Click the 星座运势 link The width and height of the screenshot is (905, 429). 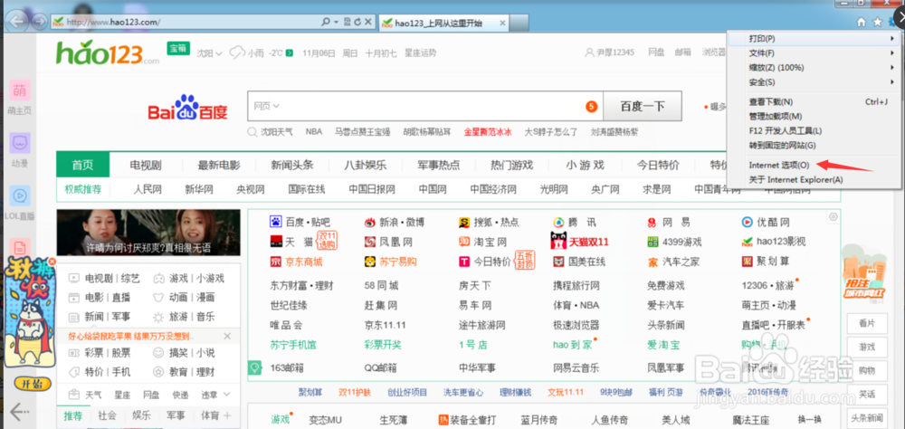(420, 53)
